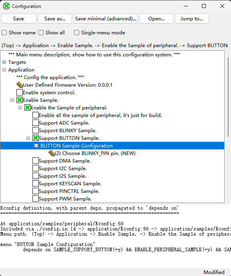Select Support PWM Sample tree item
231x276 pixels.
65,199
